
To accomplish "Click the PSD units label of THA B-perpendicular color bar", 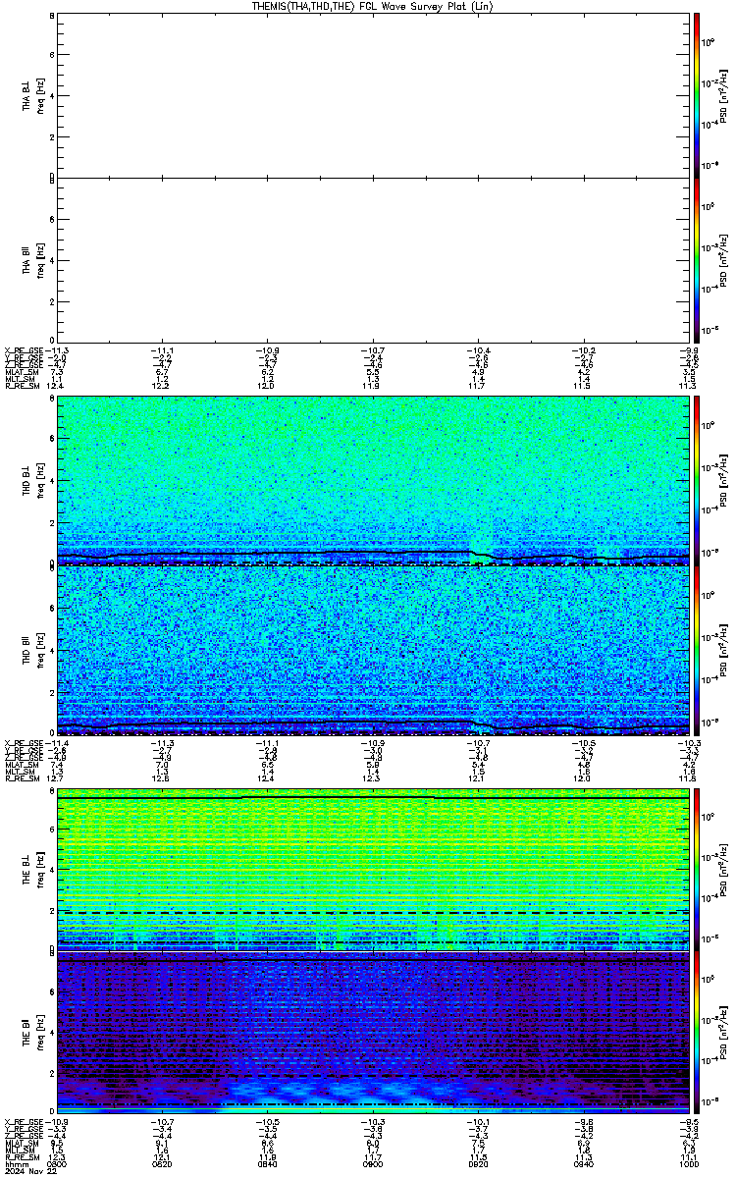I will [724, 96].
